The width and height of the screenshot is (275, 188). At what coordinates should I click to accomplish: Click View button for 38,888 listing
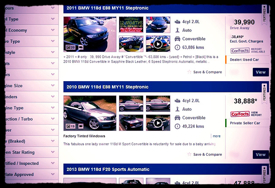pos(261,155)
